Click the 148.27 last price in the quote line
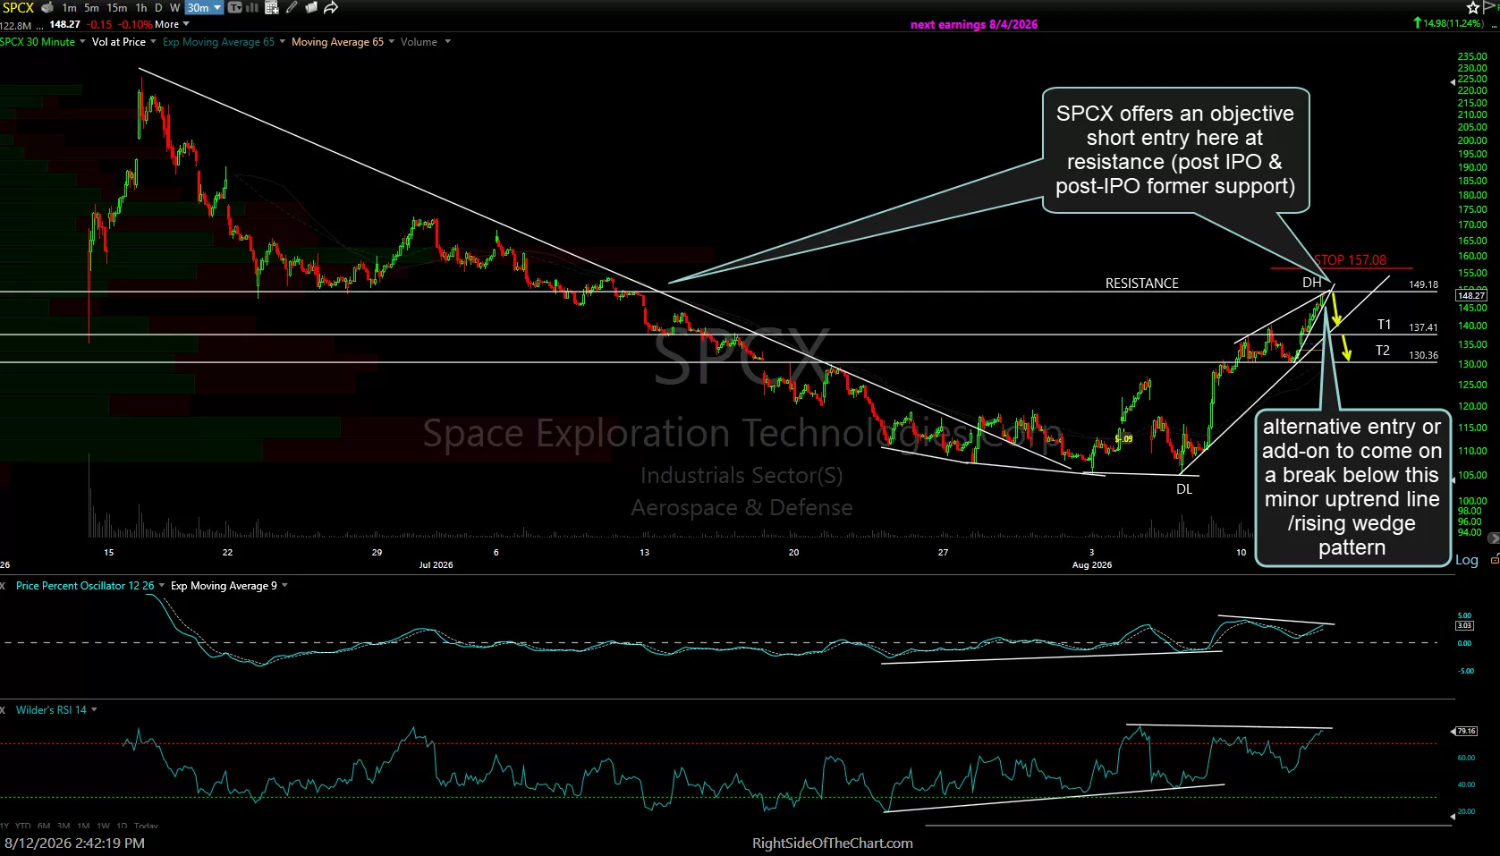The image size is (1500, 856). coord(64,25)
